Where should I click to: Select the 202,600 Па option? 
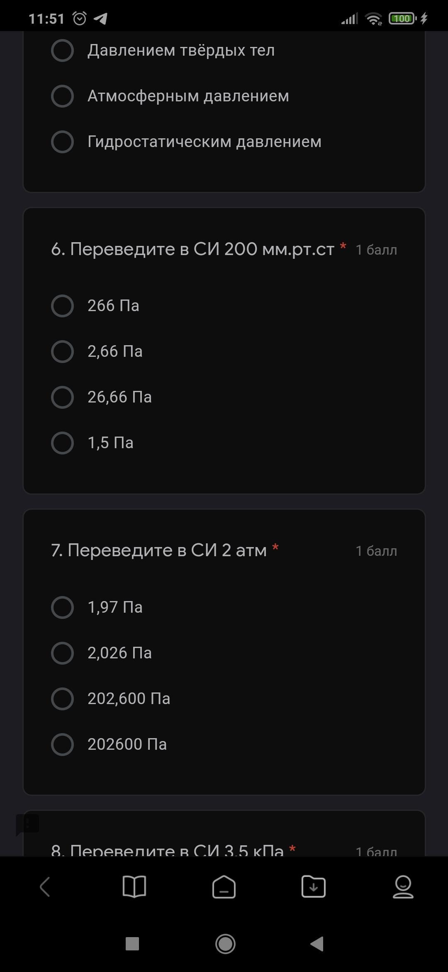click(62, 699)
